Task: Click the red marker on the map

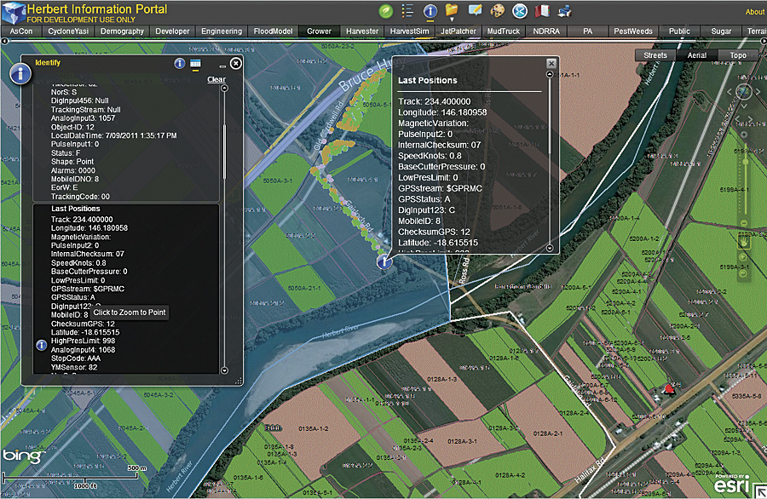Action: (669, 389)
